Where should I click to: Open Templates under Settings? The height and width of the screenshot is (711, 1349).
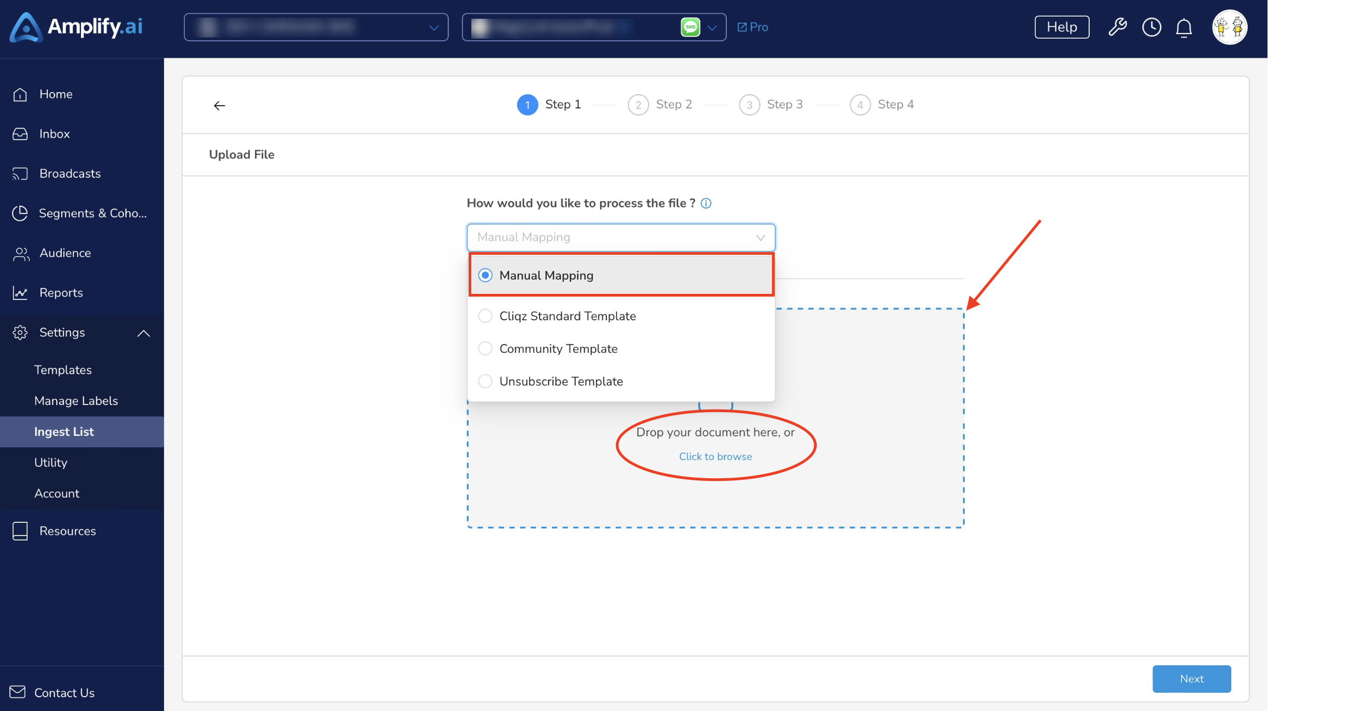[x=63, y=370]
